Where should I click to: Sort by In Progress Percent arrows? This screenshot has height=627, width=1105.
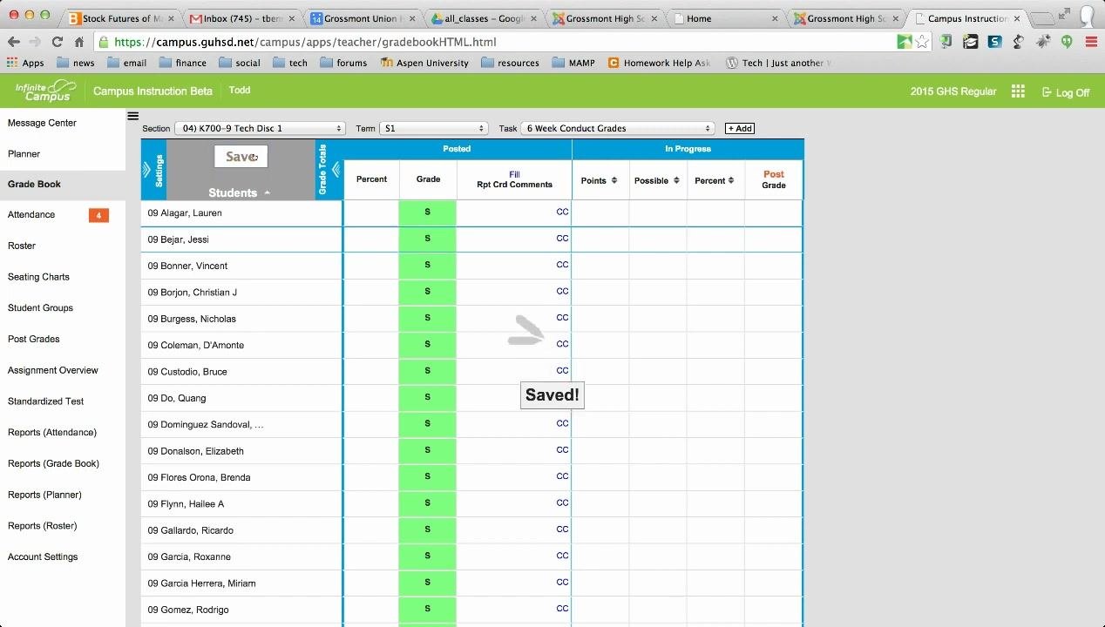tap(733, 180)
